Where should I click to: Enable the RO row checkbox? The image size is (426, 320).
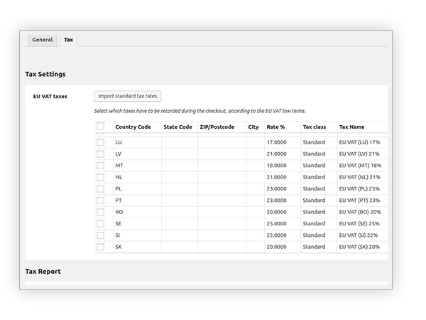point(101,212)
